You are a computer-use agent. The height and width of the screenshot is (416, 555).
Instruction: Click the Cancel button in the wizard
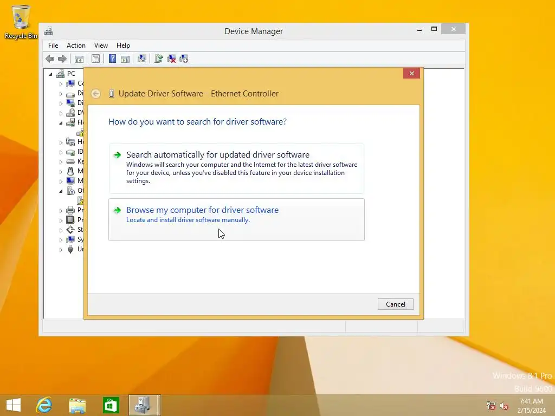[x=395, y=304]
